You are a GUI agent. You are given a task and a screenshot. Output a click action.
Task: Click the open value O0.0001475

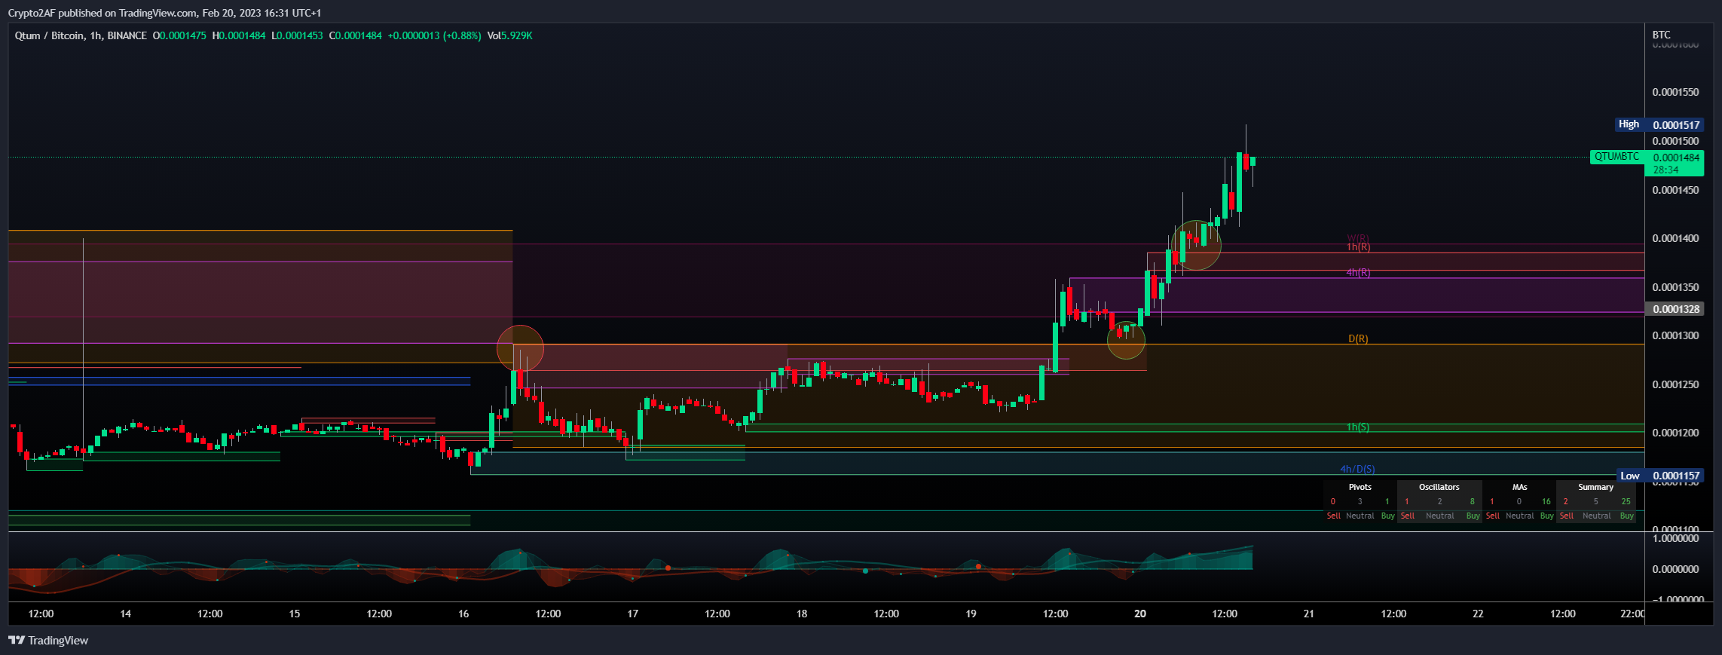[179, 35]
